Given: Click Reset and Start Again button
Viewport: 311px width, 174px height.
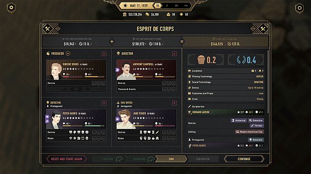Looking at the screenshot, I should click(x=66, y=159).
